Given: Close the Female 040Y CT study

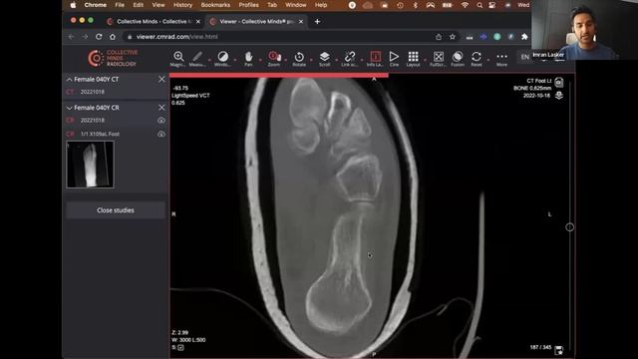Looking at the screenshot, I should pyautogui.click(x=161, y=80).
